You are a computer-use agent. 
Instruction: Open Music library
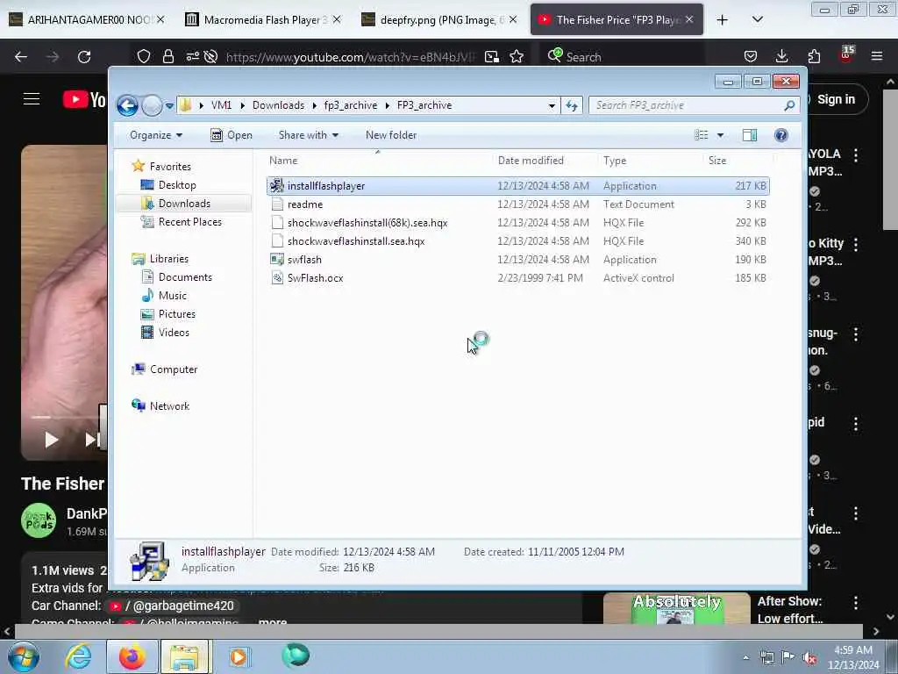pyautogui.click(x=173, y=295)
